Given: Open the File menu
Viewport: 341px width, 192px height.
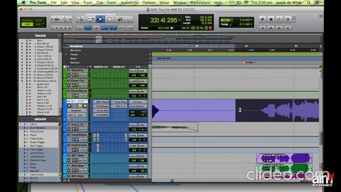Looking at the screenshot, I should tap(53, 3).
